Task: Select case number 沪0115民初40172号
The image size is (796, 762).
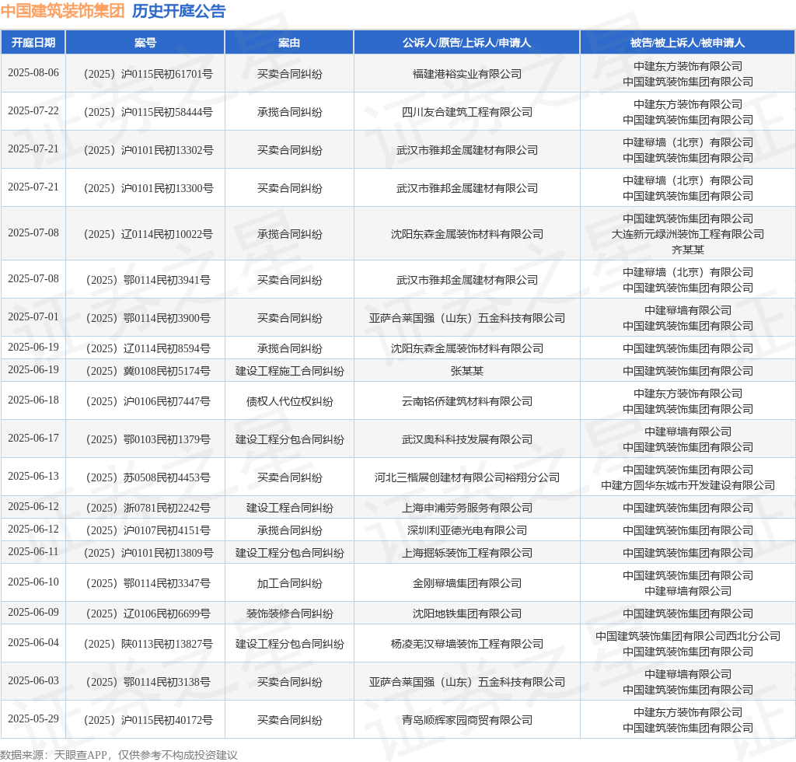Action: 148,720
